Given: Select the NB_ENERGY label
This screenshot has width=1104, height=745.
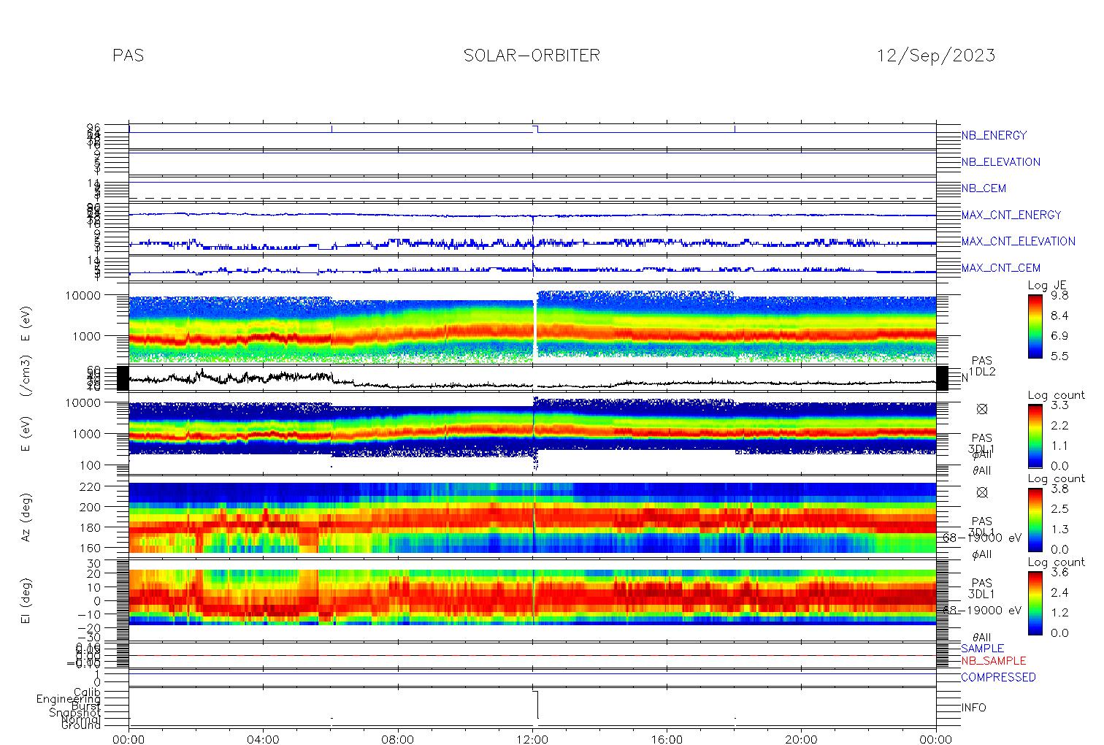Looking at the screenshot, I should [x=994, y=135].
